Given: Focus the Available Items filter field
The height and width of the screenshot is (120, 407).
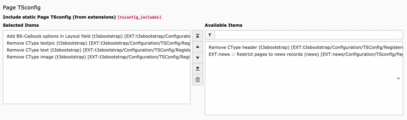Looking at the screenshot, I should tap(309, 35).
